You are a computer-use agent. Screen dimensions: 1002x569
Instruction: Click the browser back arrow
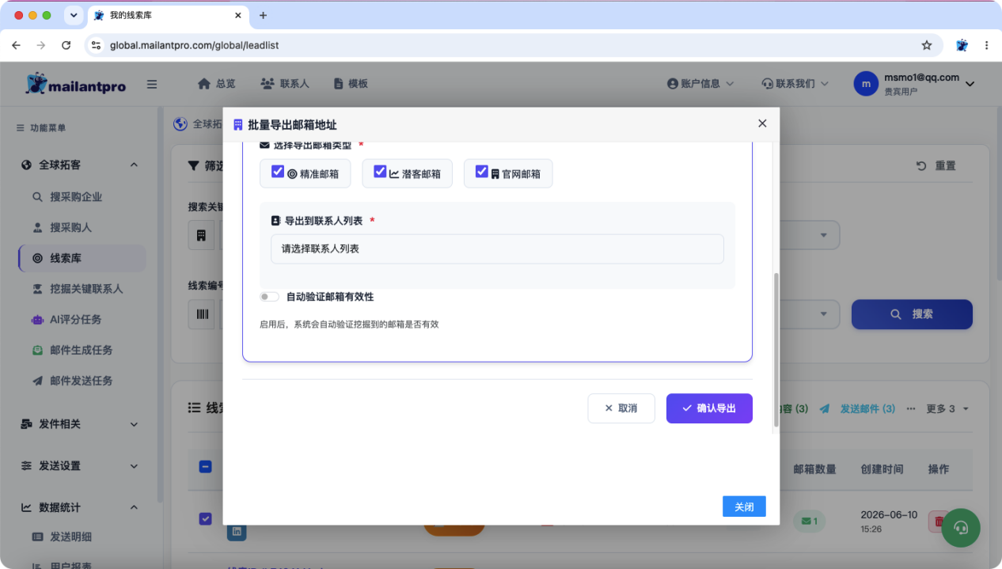(16, 45)
